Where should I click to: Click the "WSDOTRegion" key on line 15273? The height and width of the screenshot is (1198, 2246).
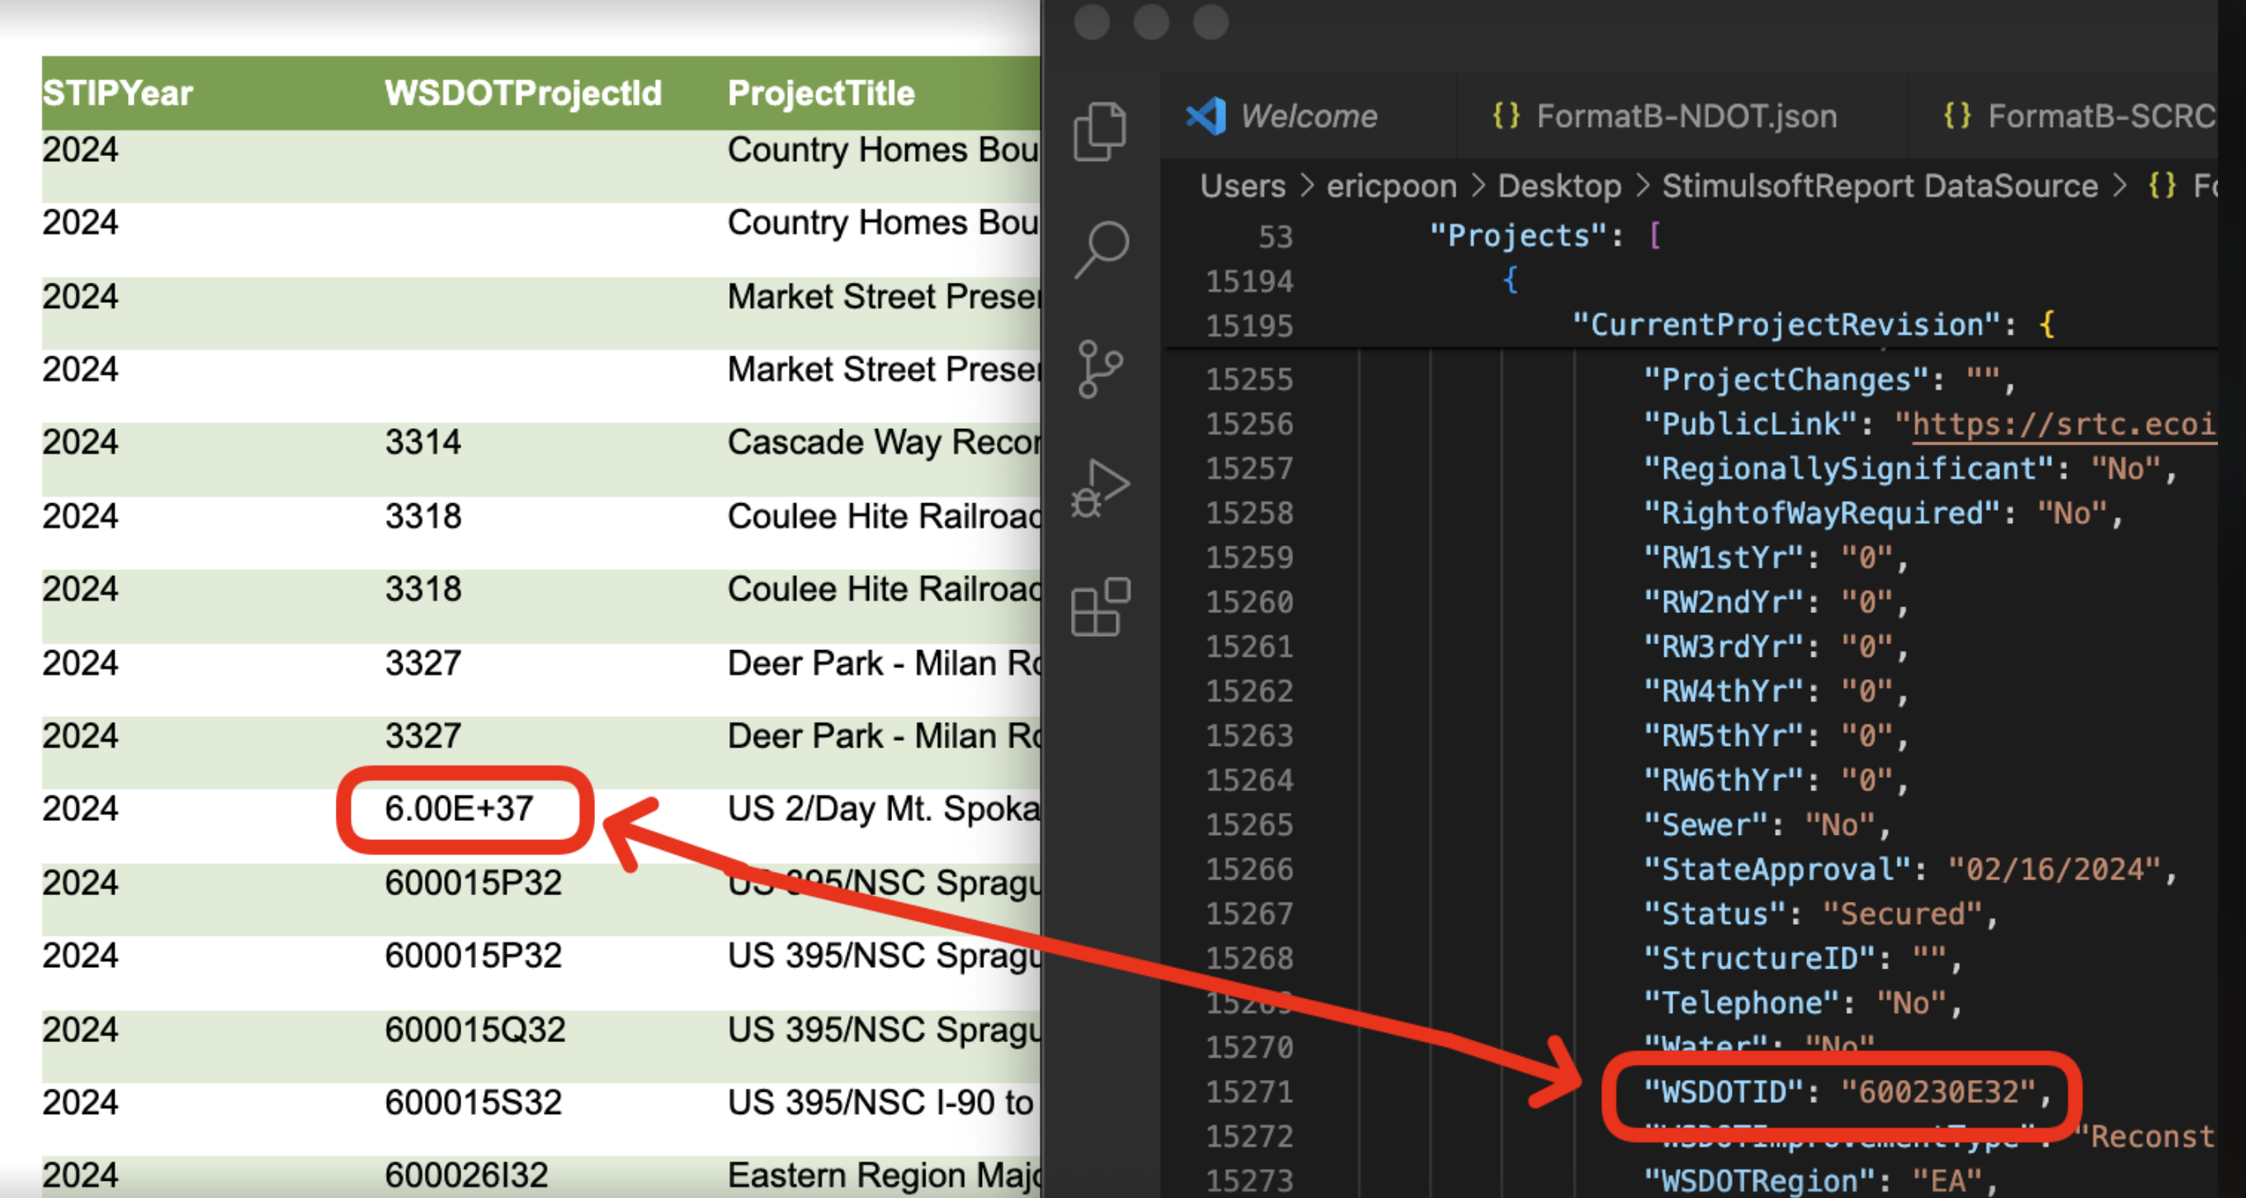1758,1181
